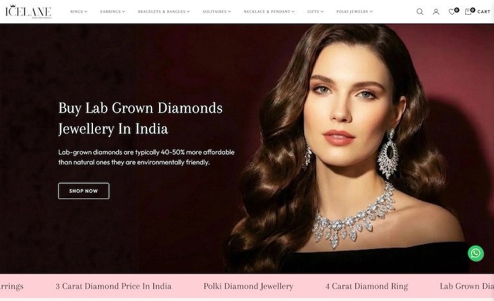Open the Gifts menu

[x=316, y=12]
